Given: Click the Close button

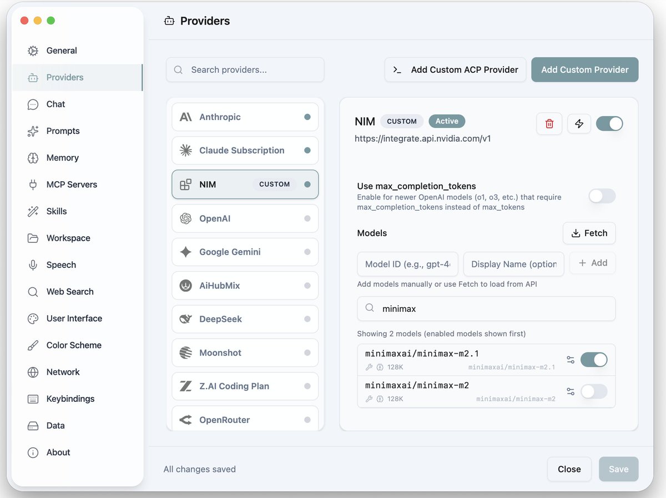Looking at the screenshot, I should [569, 469].
